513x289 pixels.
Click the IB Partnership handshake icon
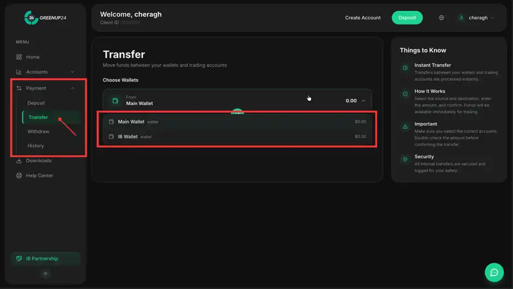click(x=19, y=259)
